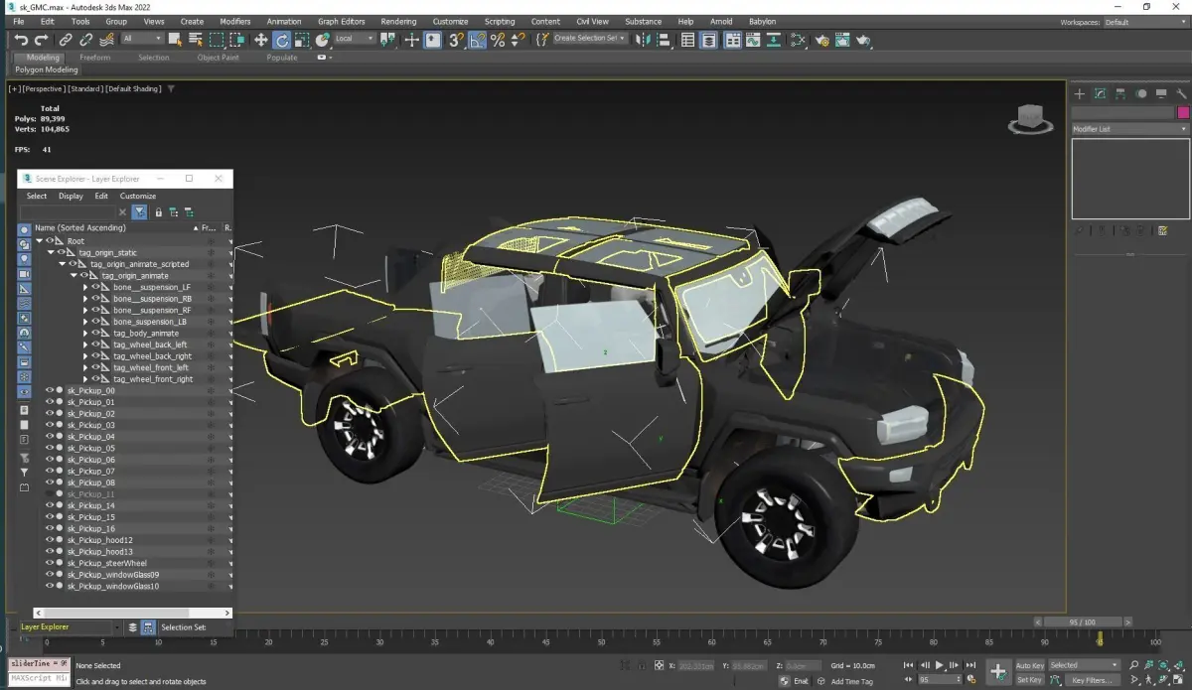Expand the bone__suspension_LF node
Screen dimensions: 1192x690
click(85, 287)
